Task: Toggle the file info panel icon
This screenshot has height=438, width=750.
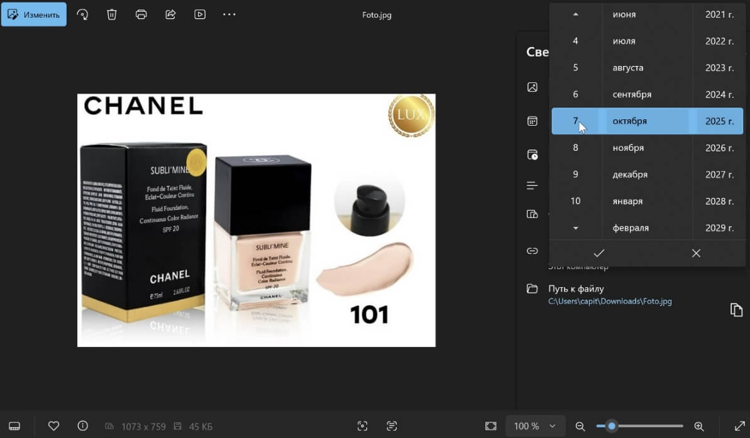Action: [x=82, y=426]
